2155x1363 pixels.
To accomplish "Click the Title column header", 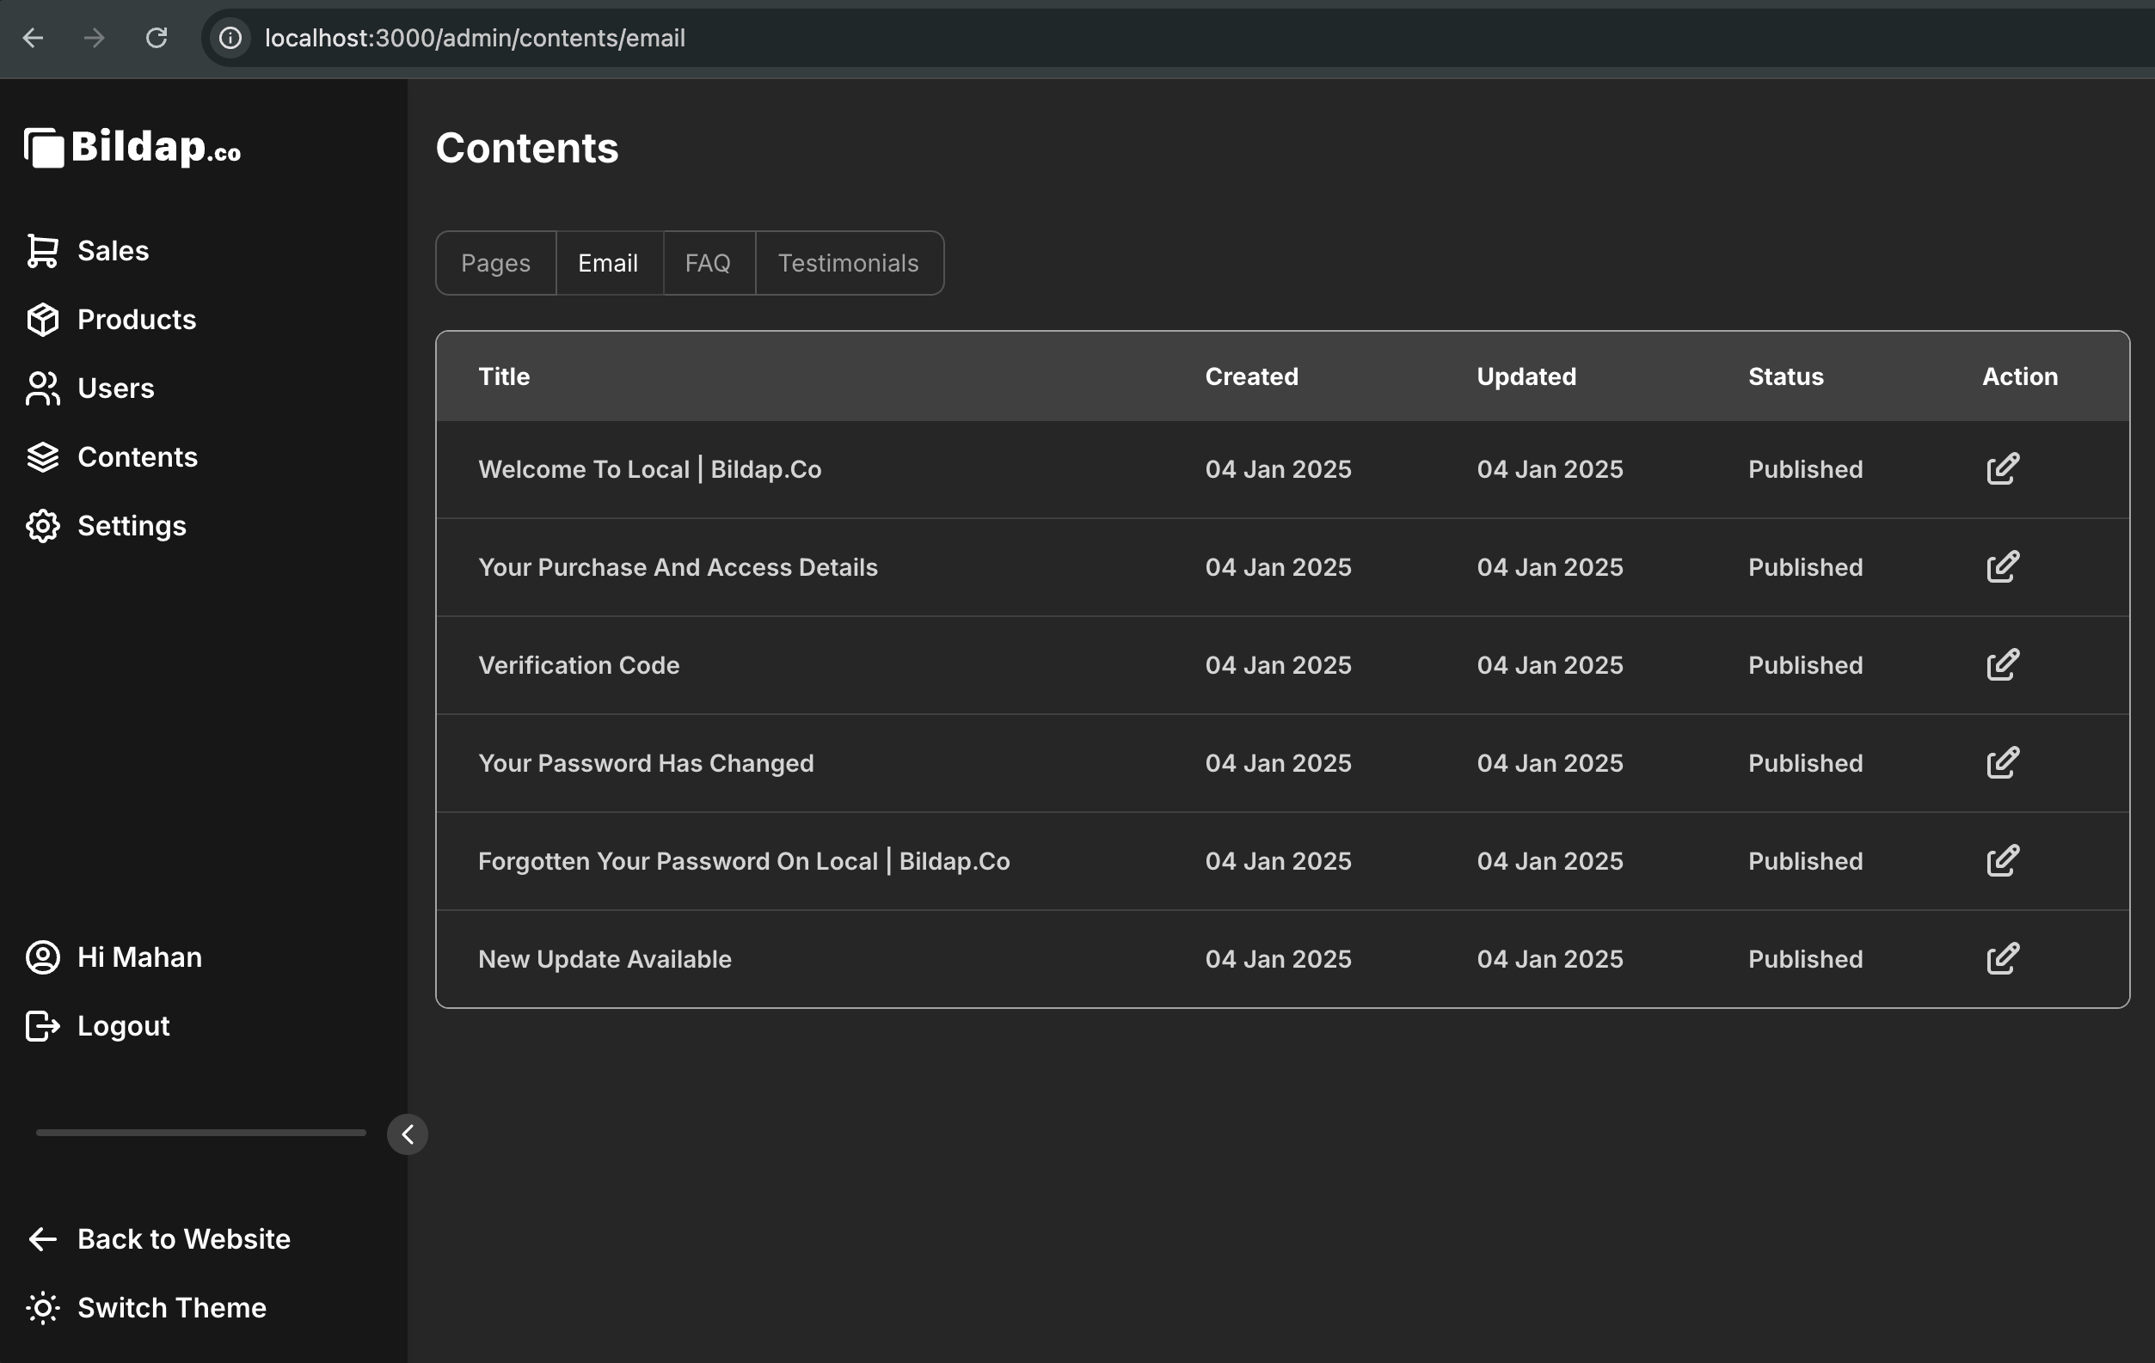I will (x=504, y=376).
